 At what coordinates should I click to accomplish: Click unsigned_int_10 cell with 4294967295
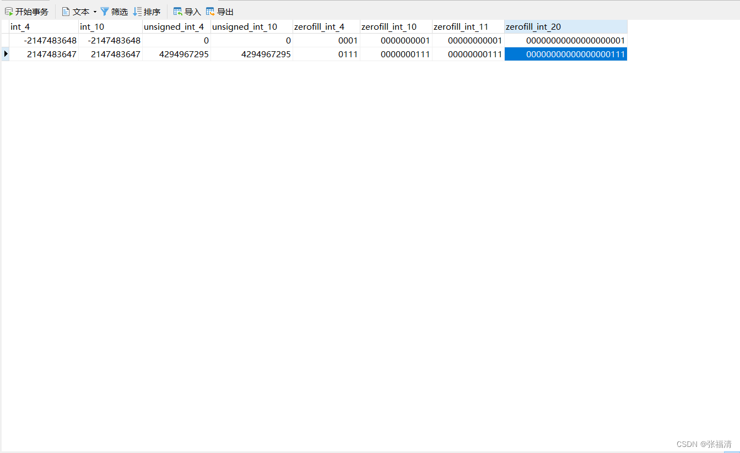click(x=251, y=54)
